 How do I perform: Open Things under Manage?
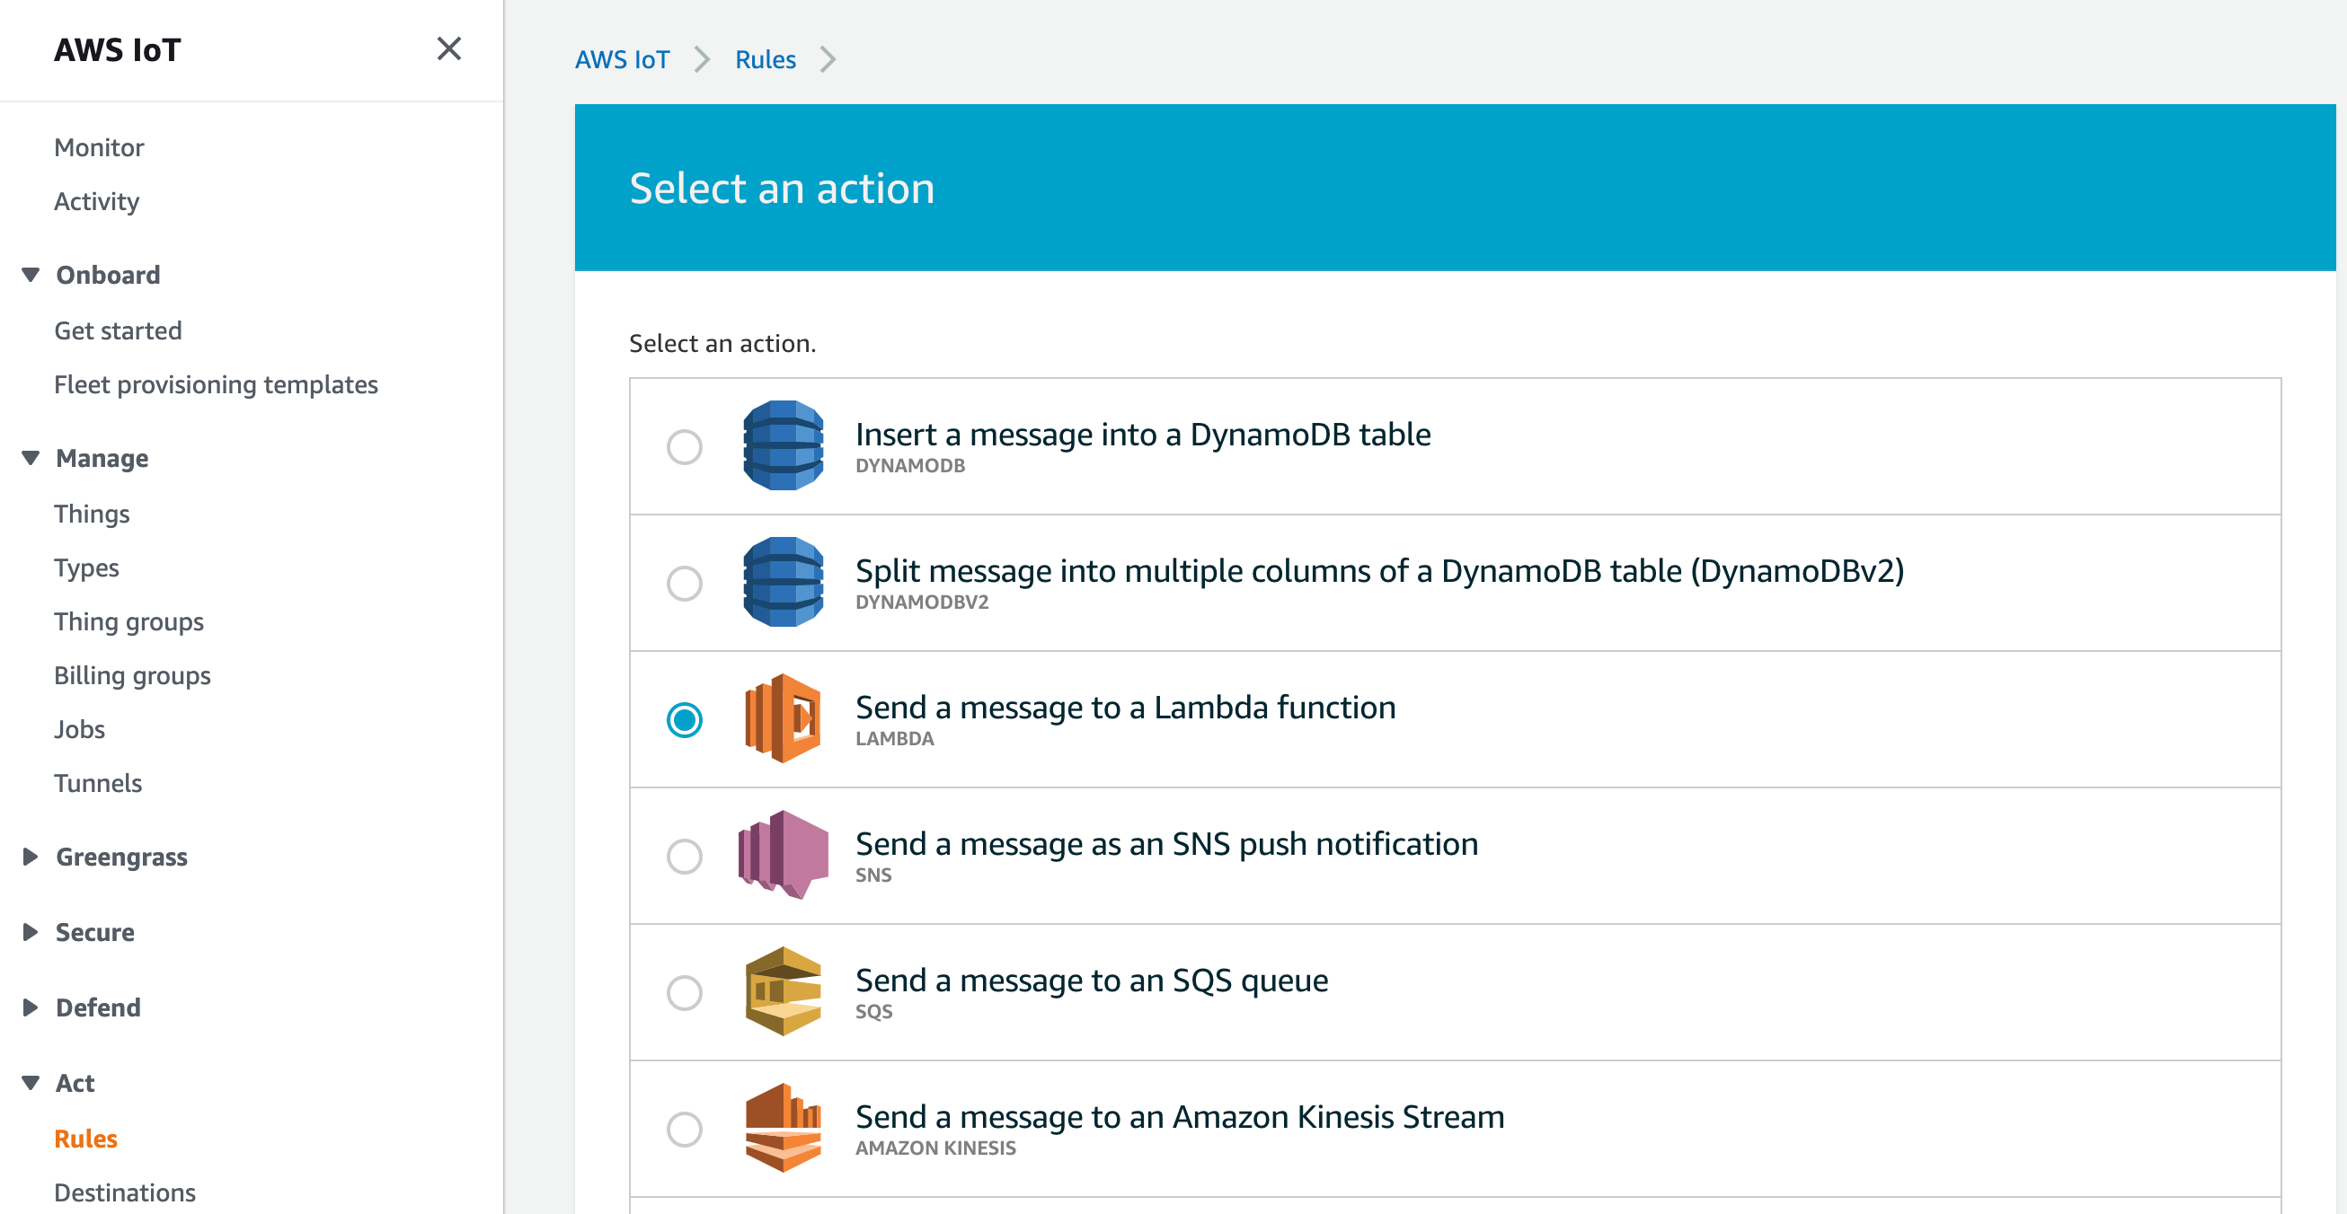92,514
